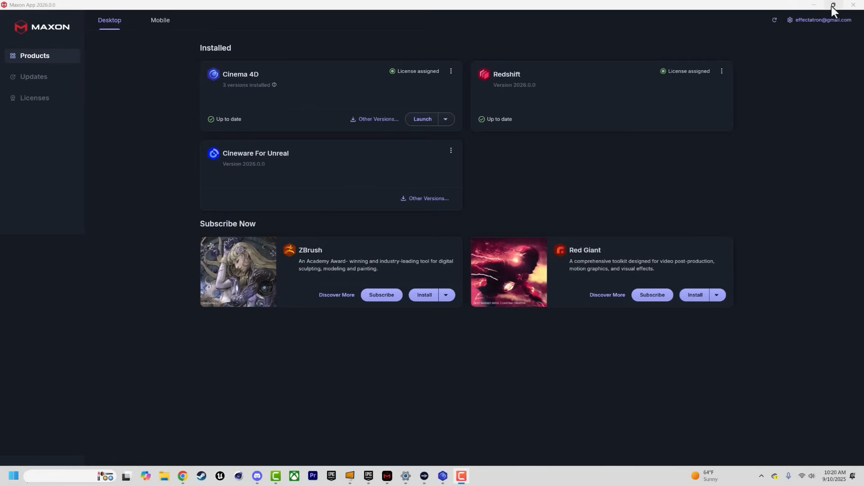The width and height of the screenshot is (864, 486).
Task: Click the ZBrush artwork thumbnail
Action: pos(238,272)
